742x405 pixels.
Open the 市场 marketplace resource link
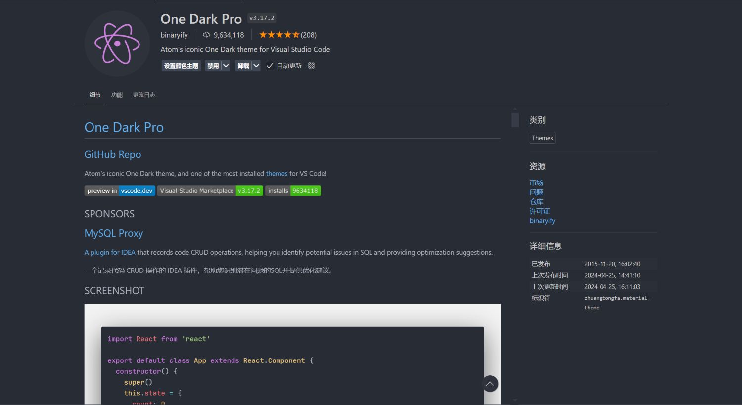tap(536, 182)
